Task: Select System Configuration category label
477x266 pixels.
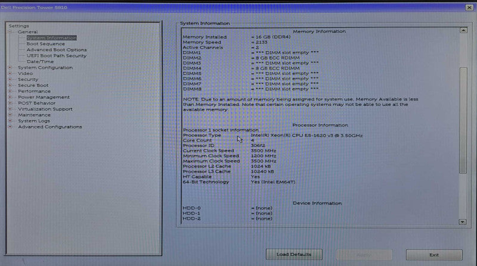Action: coord(45,68)
